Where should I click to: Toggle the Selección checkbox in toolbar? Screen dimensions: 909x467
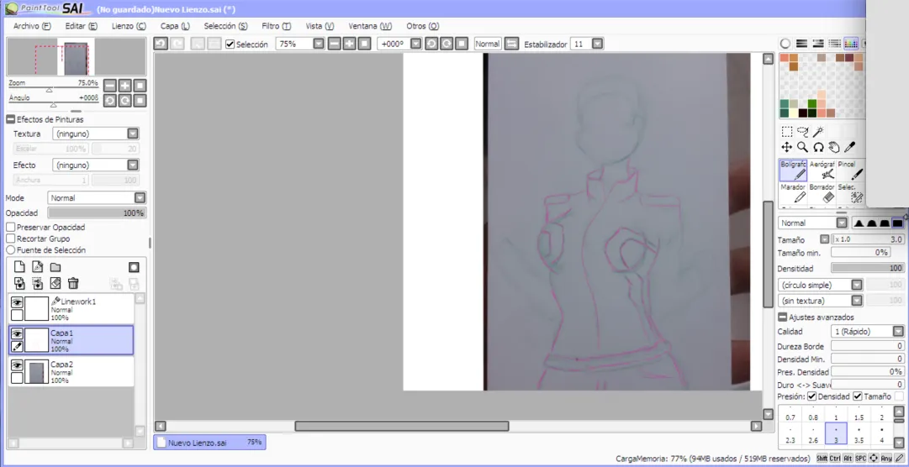(x=230, y=44)
